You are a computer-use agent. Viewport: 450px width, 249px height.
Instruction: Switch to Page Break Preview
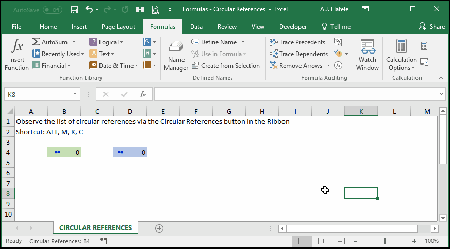[x=341, y=241]
